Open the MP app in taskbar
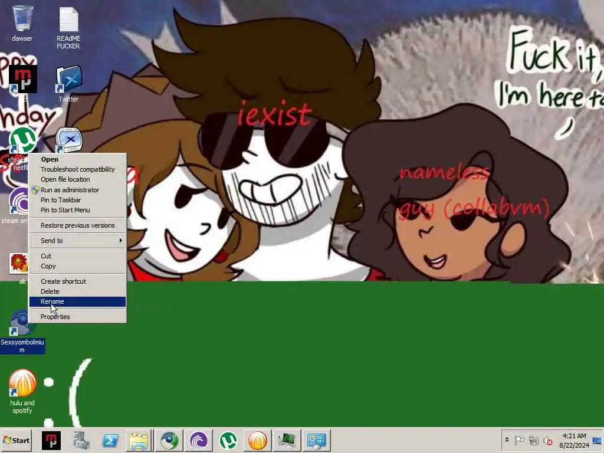This screenshot has height=453, width=604. click(51, 440)
